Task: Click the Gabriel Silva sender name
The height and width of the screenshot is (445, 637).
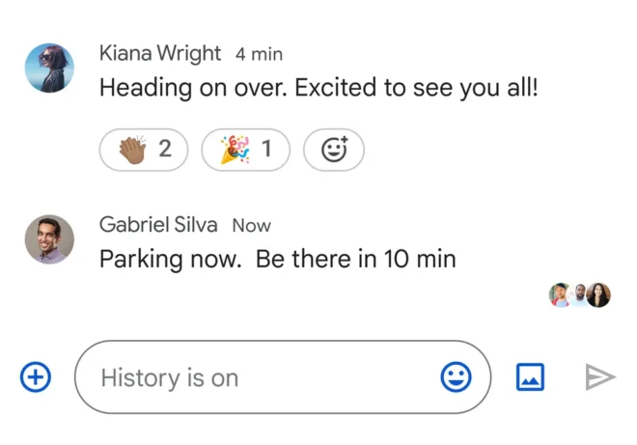Action: coord(158,225)
